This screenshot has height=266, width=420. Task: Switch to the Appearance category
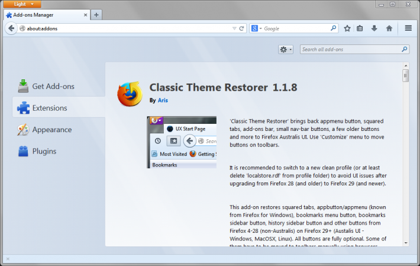point(59,130)
